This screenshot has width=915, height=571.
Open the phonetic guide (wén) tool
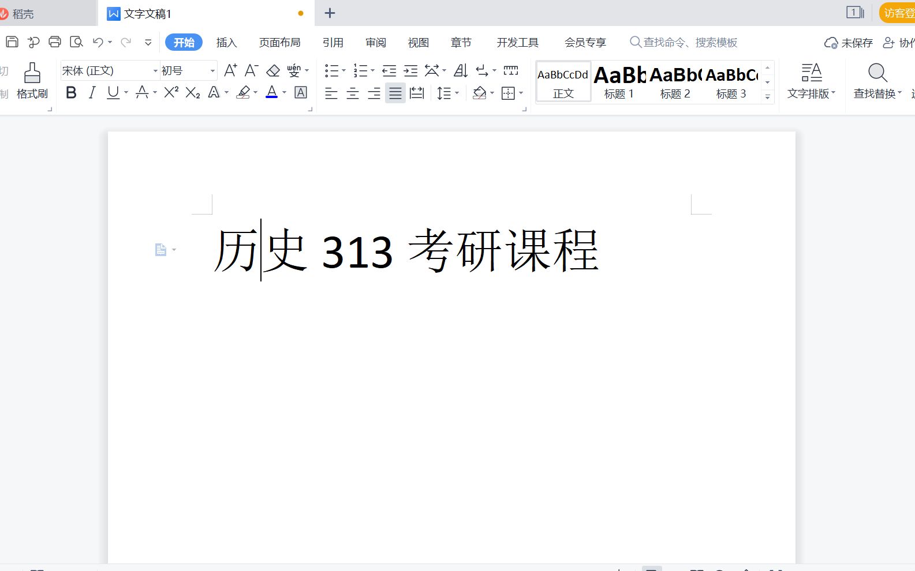click(294, 70)
